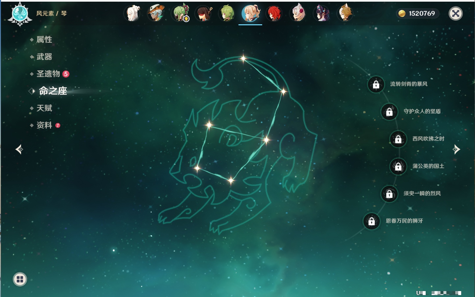475x297 pixels.
Task: Open the 属性 attributes tab
Action: 44,40
